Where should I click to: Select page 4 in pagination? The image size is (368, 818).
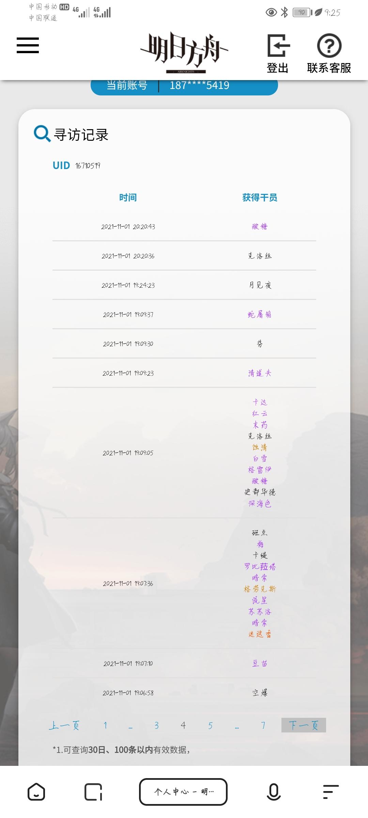183,725
